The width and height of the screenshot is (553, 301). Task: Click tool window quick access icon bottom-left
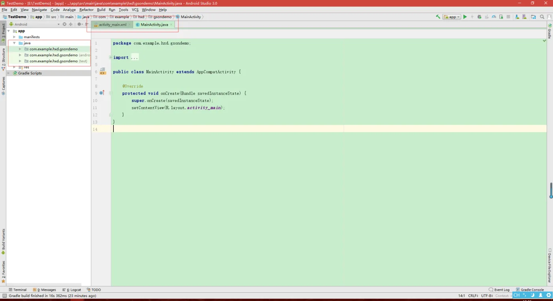pos(4,295)
